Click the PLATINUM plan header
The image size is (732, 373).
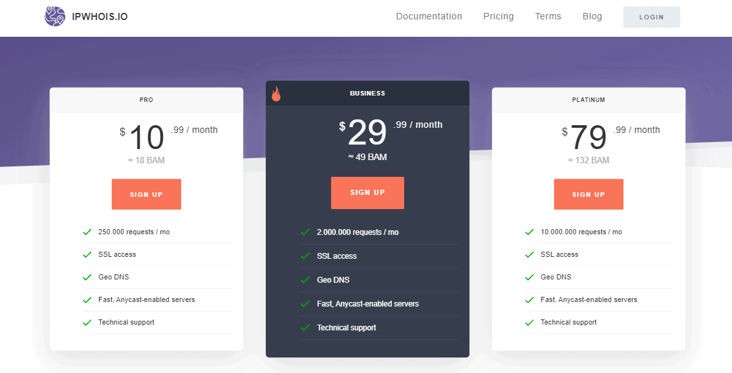click(588, 99)
